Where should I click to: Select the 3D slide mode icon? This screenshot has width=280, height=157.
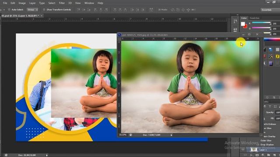coord(188,10)
